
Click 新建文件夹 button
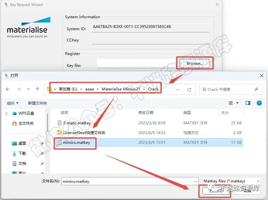coord(38,103)
